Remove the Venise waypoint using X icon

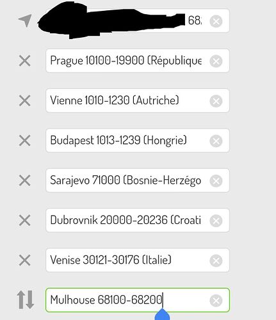25,260
